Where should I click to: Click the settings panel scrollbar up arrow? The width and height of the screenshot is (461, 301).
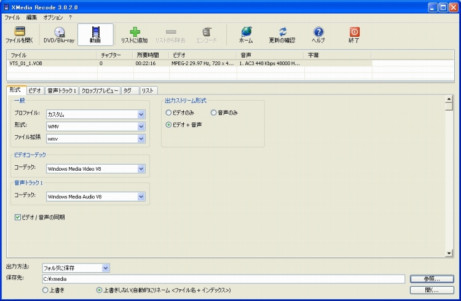[x=449, y=98]
